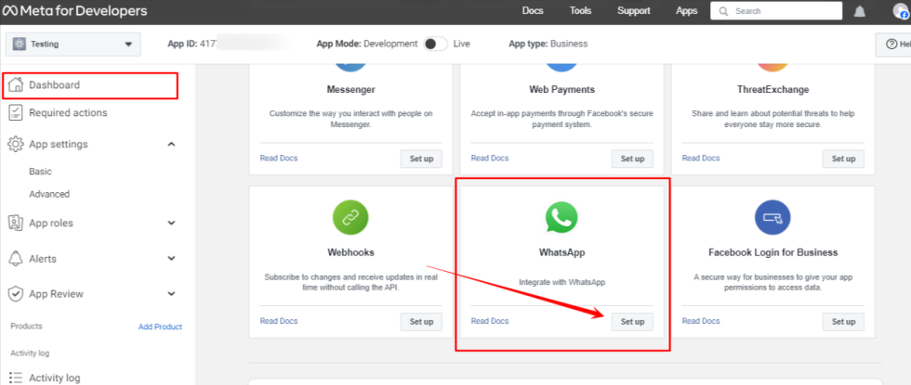The height and width of the screenshot is (385, 911).
Task: Click the App ID value text
Action: (x=210, y=44)
